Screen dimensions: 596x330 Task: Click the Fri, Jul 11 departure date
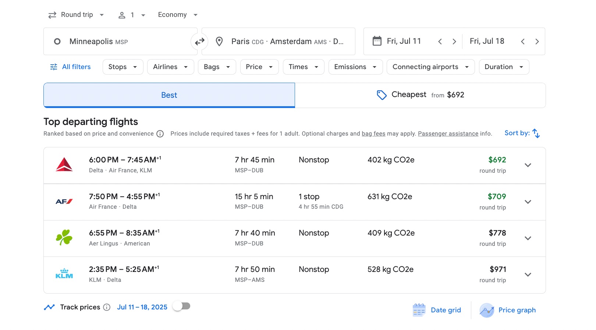404,41
